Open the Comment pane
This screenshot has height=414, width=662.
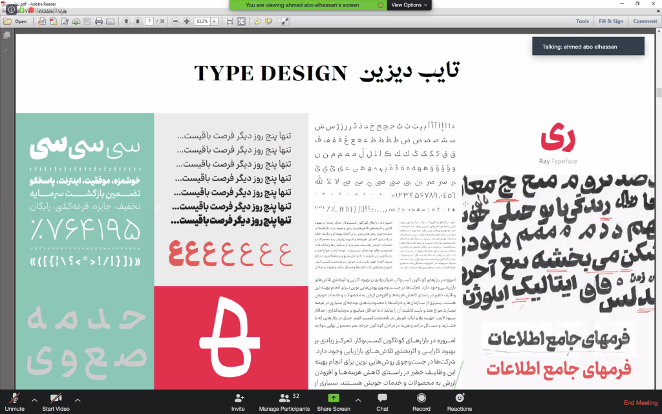pyautogui.click(x=645, y=21)
